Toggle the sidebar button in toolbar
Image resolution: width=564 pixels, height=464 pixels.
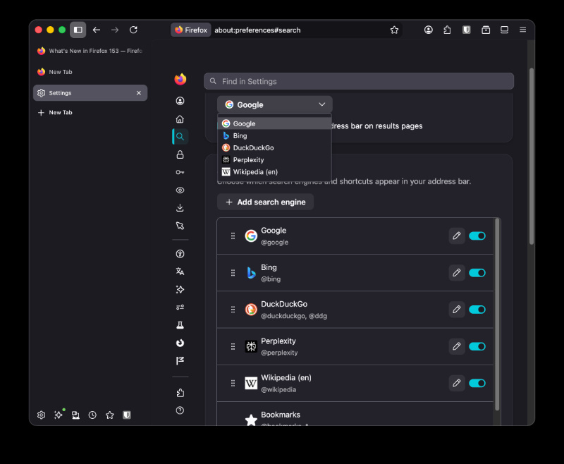tap(78, 30)
